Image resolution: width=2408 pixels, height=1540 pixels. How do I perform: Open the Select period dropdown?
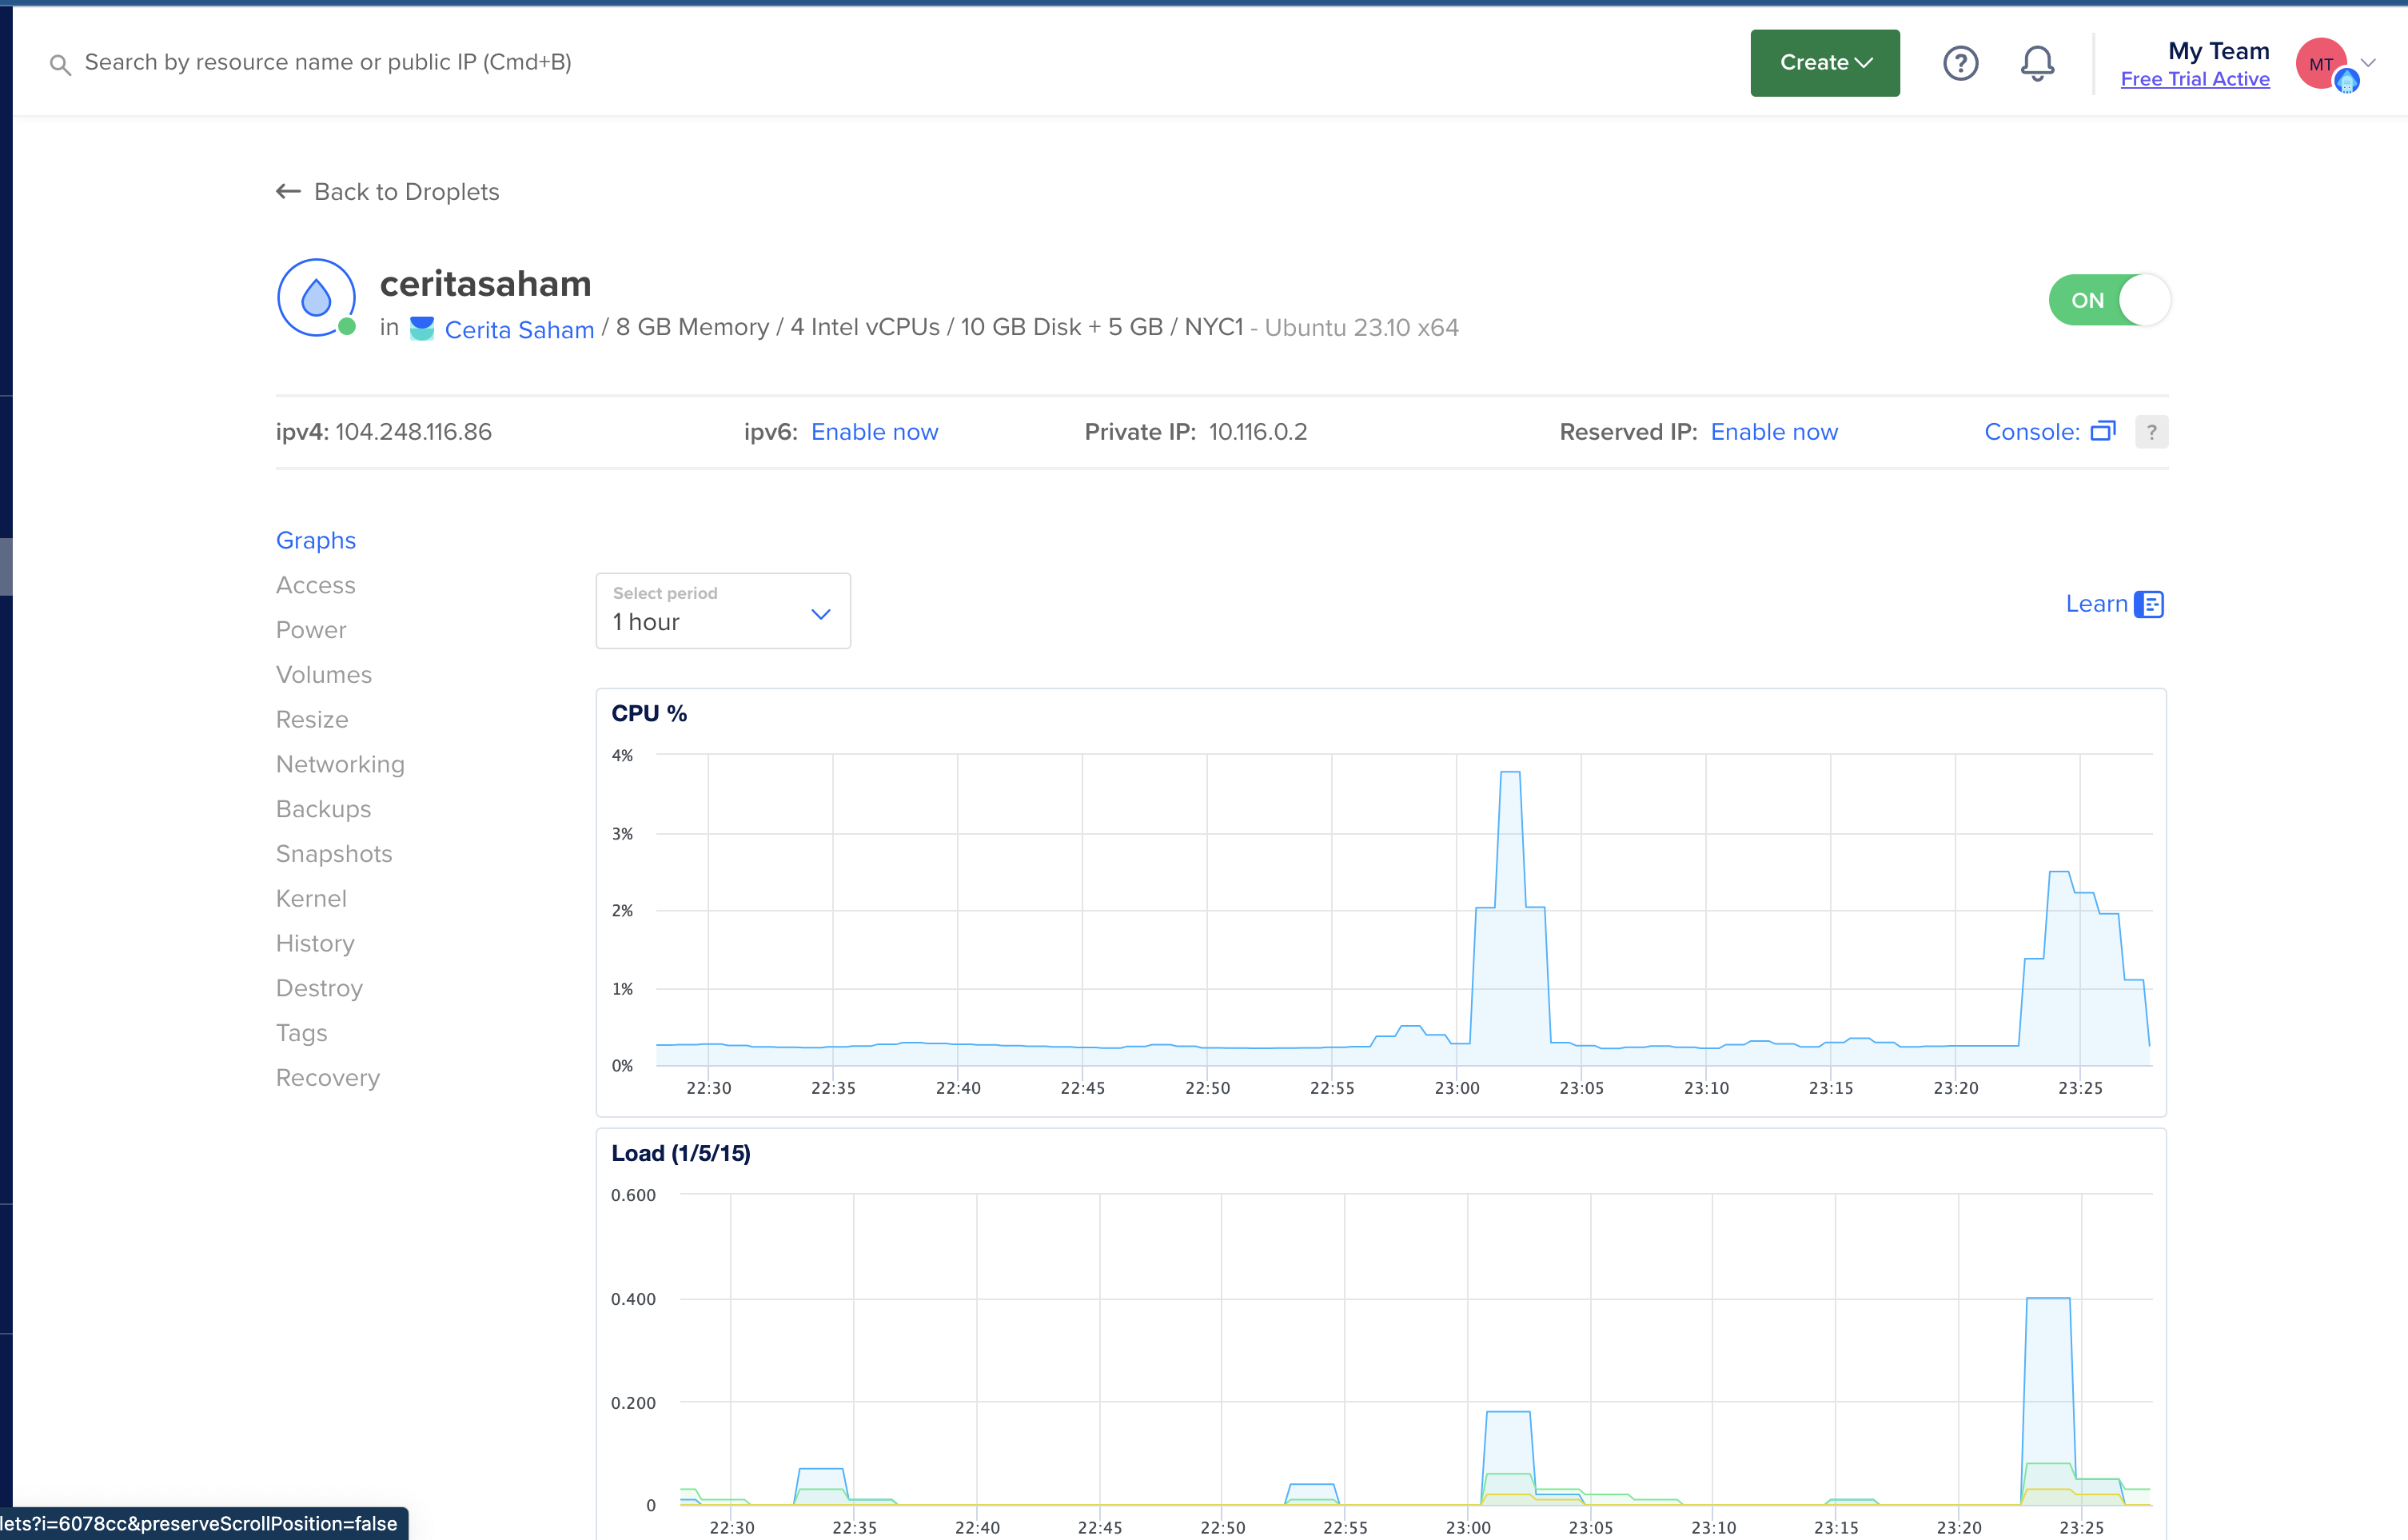723,610
